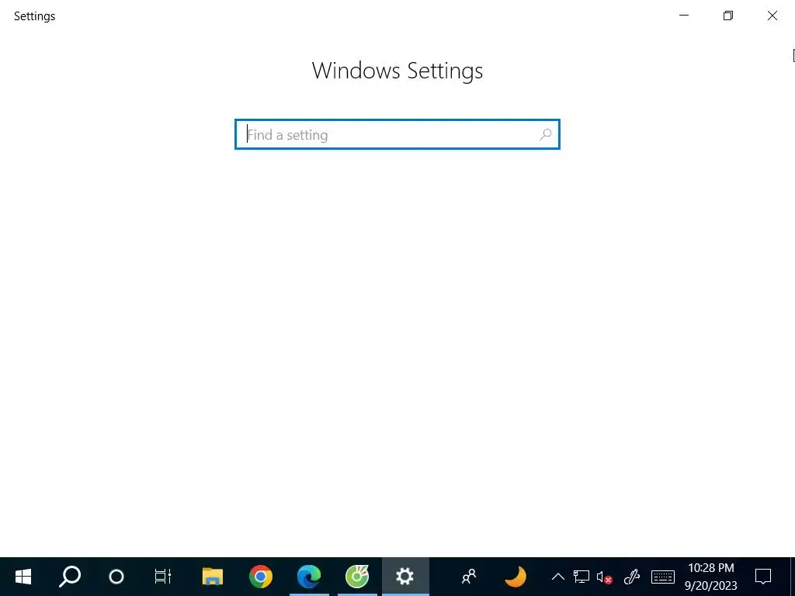
Task: Open Task View on taskbar
Action: (x=163, y=577)
